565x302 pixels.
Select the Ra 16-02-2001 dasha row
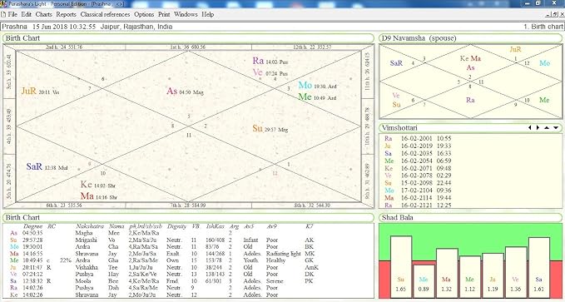[x=418, y=138]
